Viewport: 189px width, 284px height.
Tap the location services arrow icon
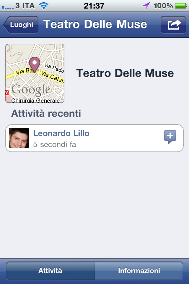(146, 6)
